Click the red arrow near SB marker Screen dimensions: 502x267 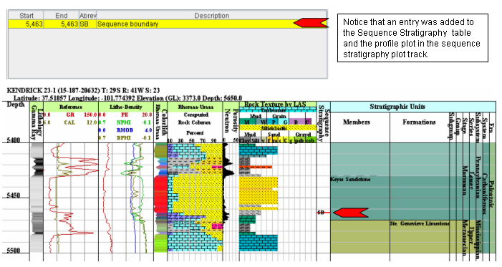(x=351, y=213)
